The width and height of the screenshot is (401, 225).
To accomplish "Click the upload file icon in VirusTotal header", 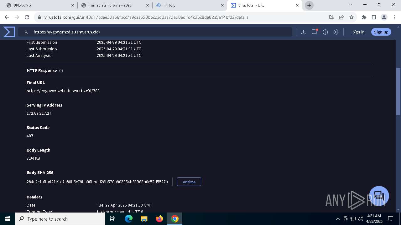I will click(x=303, y=32).
